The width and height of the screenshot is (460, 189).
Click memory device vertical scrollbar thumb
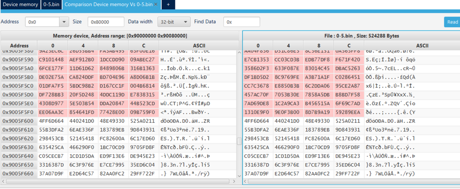click(x=239, y=141)
